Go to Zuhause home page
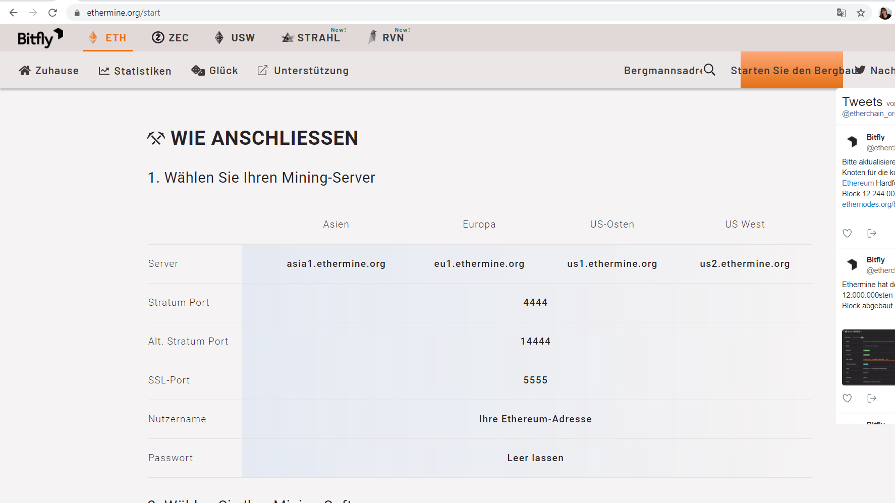 [49, 71]
